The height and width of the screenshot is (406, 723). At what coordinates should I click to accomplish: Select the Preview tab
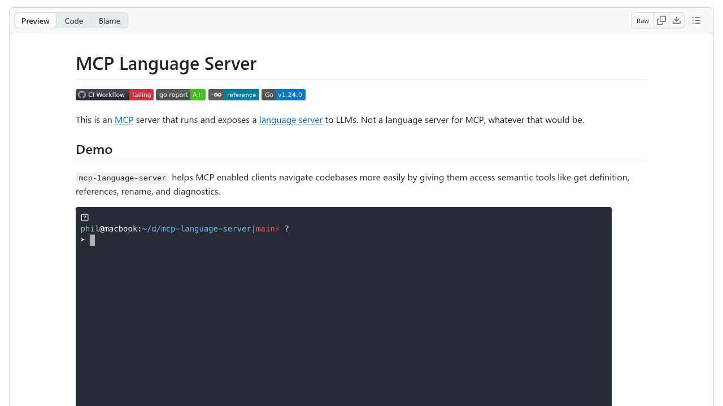(35, 21)
